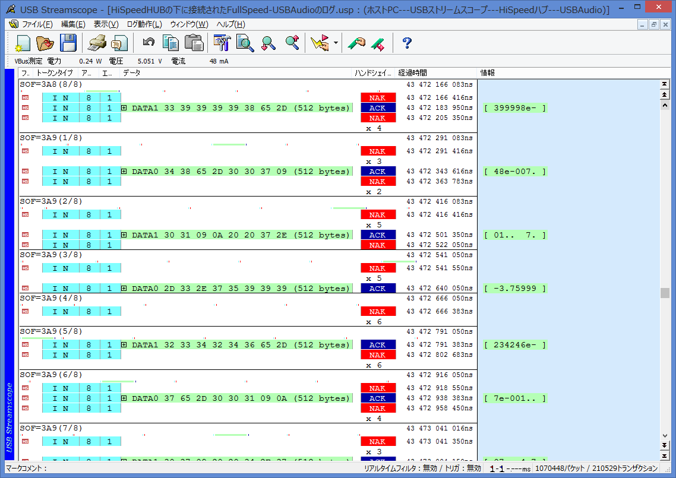Paste from clipboard icon

194,43
